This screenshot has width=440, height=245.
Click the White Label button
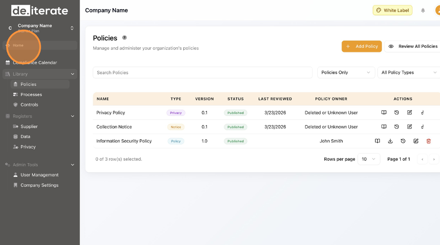(x=392, y=10)
